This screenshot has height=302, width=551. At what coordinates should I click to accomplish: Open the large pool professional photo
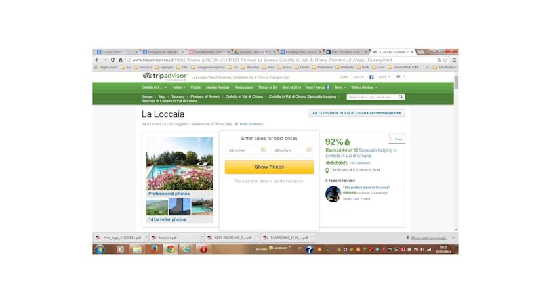(x=180, y=163)
